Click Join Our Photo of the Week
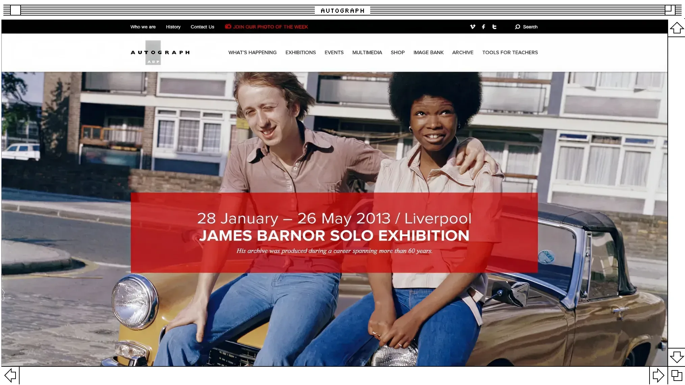The height and width of the screenshot is (385, 685). (270, 27)
